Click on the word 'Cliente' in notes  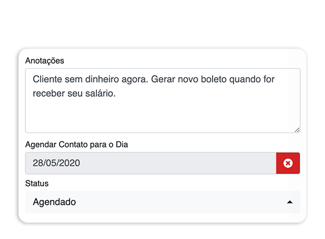[47, 79]
